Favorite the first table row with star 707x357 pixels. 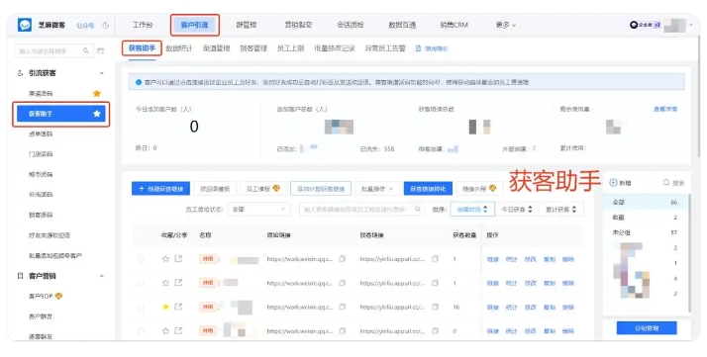click(165, 259)
